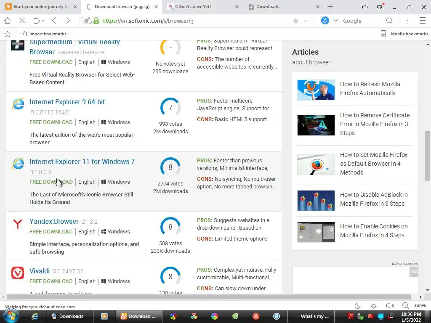Close the Downloads tab
431x323 pixels.
point(318,7)
